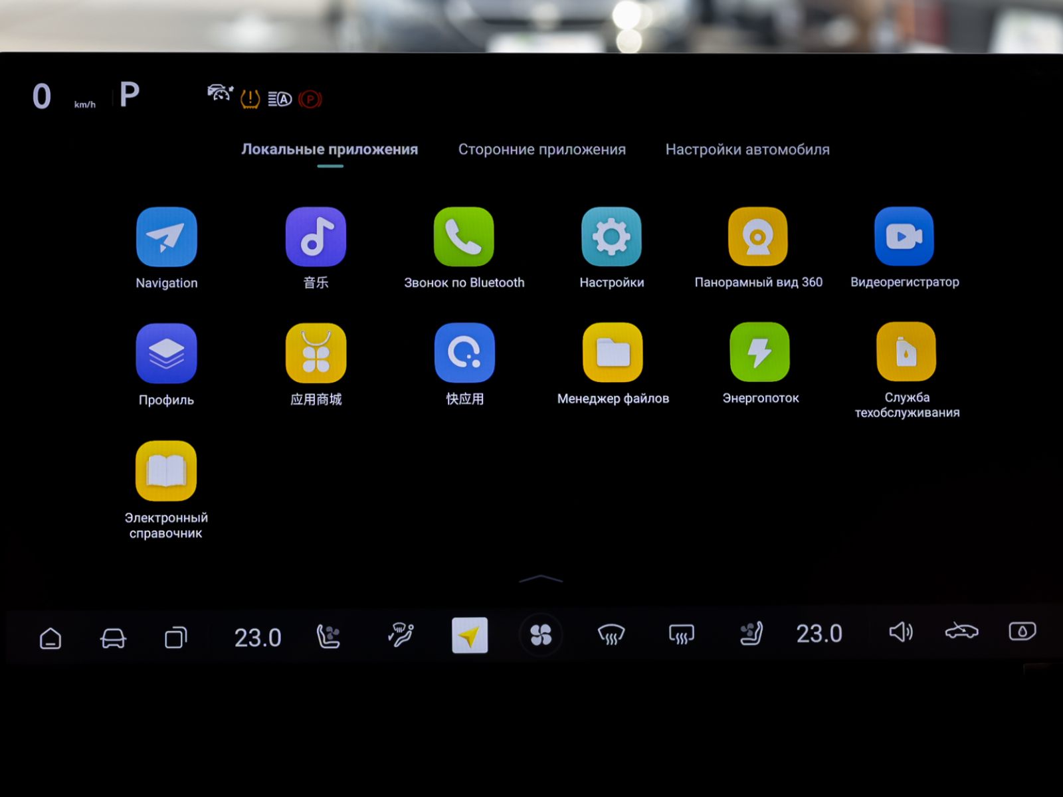This screenshot has height=797, width=1063.
Task: Open the 快应用 quick apps icon
Action: tap(464, 353)
